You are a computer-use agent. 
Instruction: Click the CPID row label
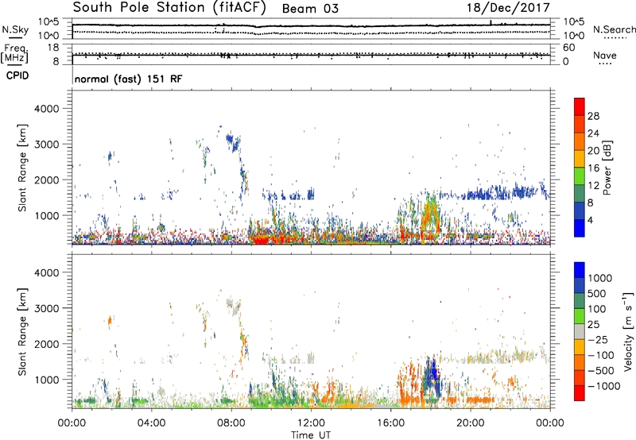tap(17, 75)
